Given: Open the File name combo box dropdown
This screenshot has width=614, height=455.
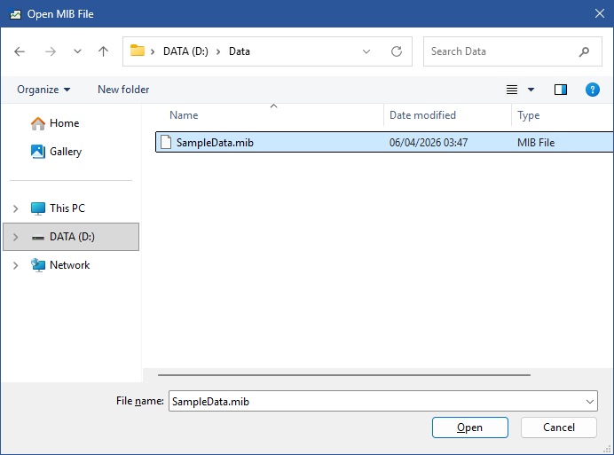Looking at the screenshot, I should [x=591, y=402].
